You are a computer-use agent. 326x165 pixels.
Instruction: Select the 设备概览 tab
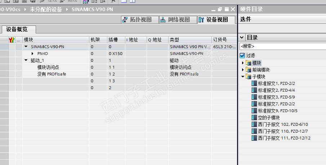(19, 29)
